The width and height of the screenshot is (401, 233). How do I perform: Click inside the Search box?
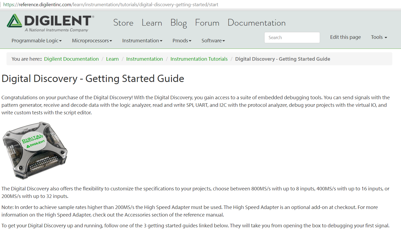tap(292, 37)
